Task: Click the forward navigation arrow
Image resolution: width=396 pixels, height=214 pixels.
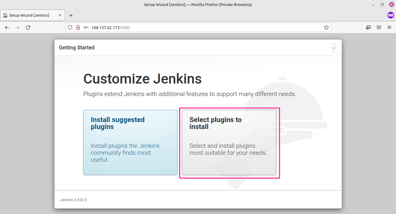Action: 17,28
